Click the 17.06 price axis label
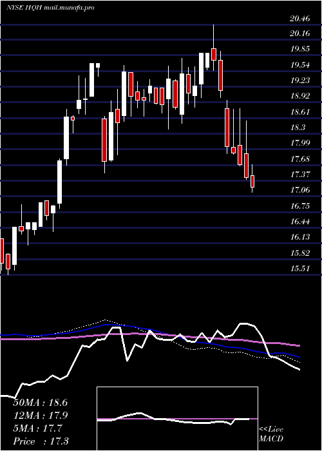The width and height of the screenshot is (322, 451). [300, 190]
